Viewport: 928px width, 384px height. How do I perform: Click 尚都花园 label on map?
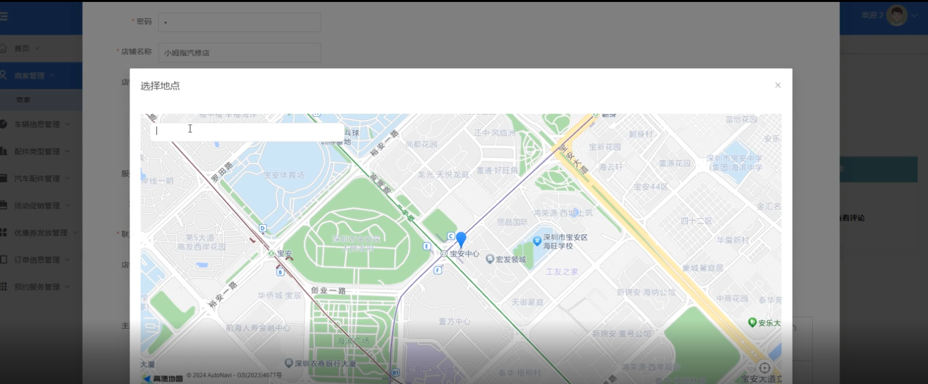422,144
